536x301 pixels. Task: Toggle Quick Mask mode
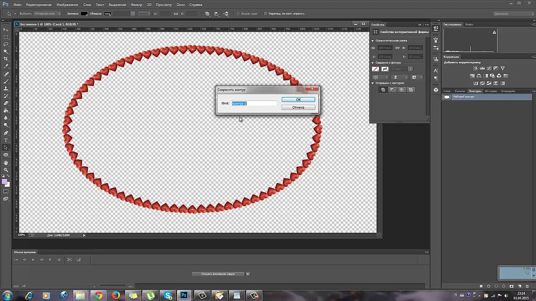coord(6,191)
